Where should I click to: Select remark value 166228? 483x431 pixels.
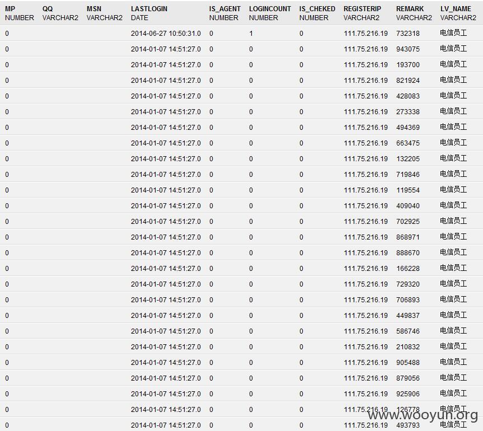[x=408, y=269]
